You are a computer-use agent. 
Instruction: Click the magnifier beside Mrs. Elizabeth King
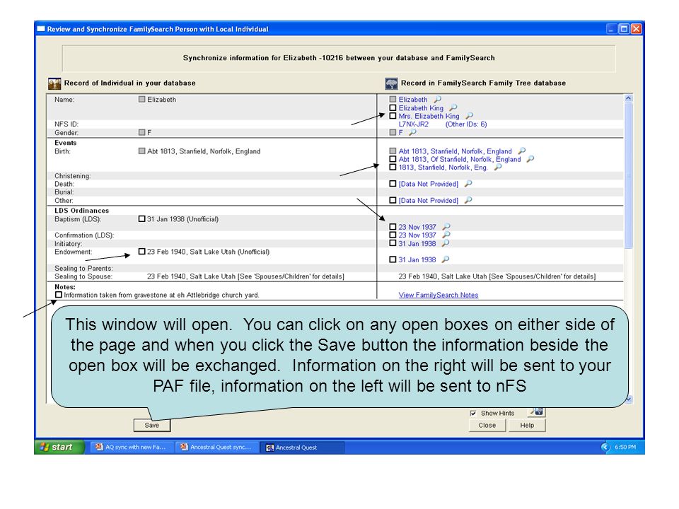[469, 116]
